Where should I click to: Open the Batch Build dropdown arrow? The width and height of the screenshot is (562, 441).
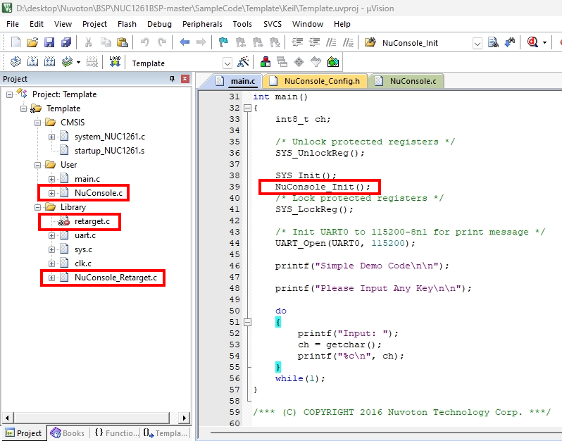click(78, 63)
